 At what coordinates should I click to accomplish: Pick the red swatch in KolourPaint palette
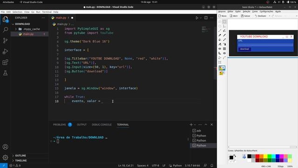(x=257, y=156)
